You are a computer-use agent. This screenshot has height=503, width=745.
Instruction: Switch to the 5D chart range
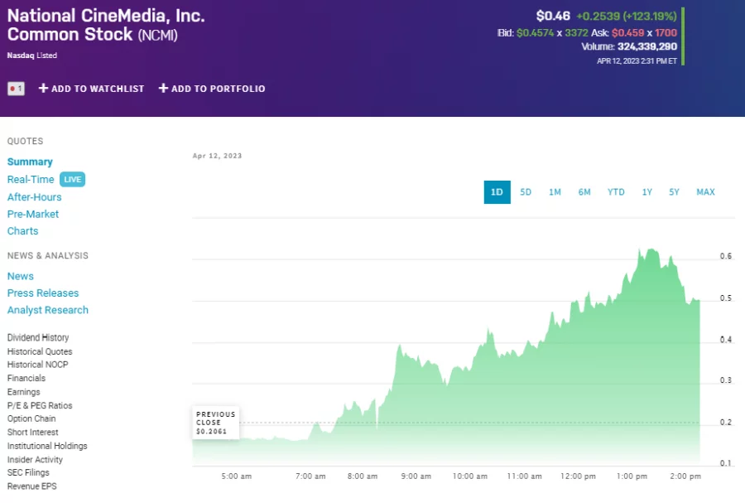526,191
